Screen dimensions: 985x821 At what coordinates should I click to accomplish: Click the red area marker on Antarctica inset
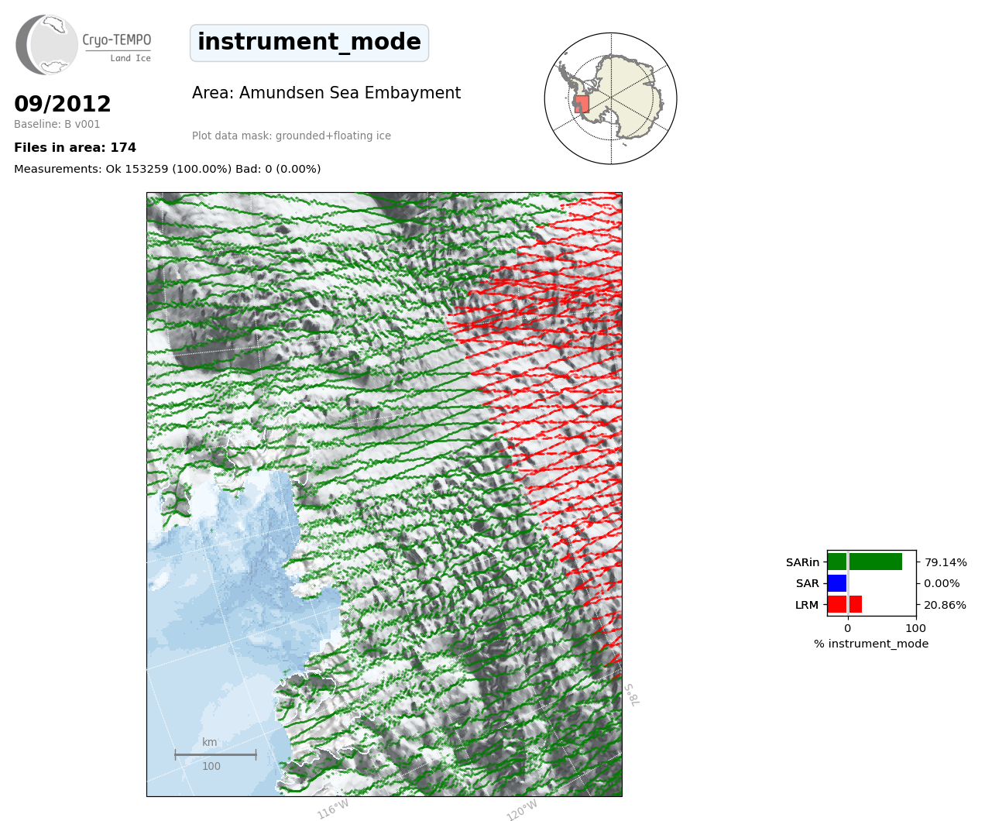(582, 104)
